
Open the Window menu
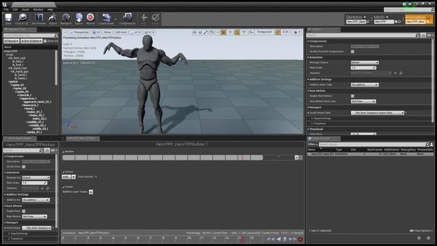pos(38,10)
